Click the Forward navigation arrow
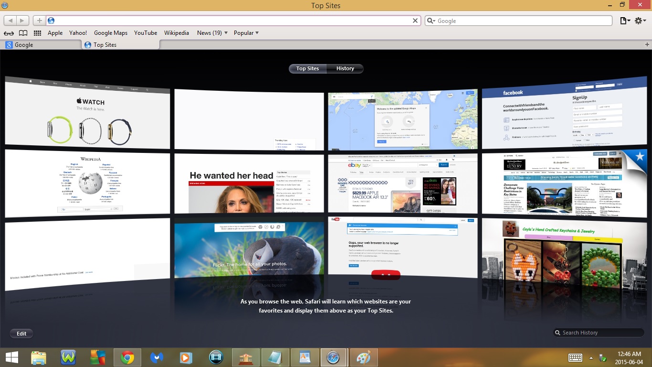This screenshot has width=652, height=367. [x=23, y=21]
